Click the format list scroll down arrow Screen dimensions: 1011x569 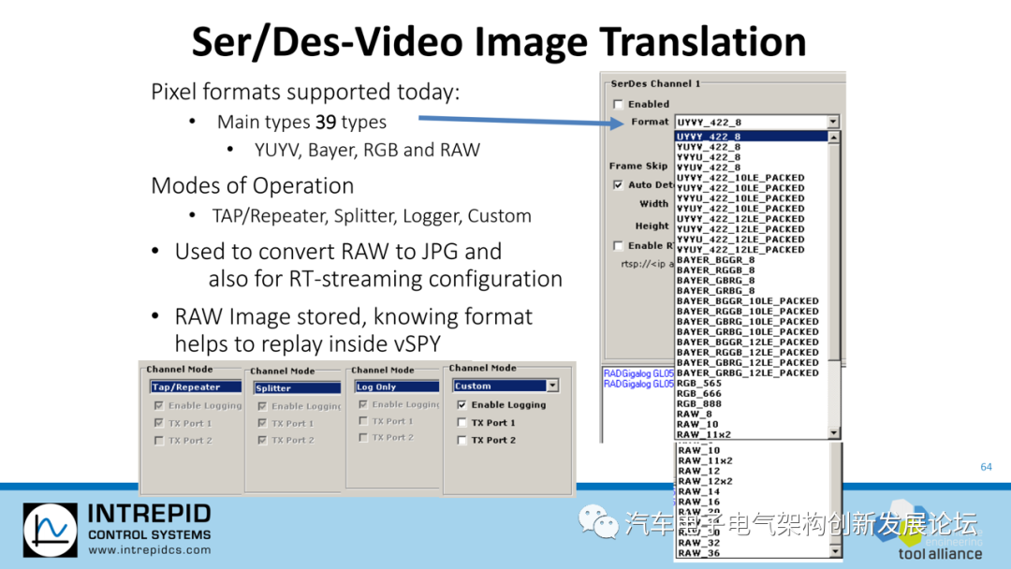click(834, 433)
